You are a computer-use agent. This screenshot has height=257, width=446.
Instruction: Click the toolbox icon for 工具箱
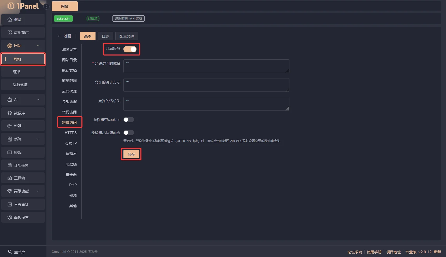click(x=10, y=178)
